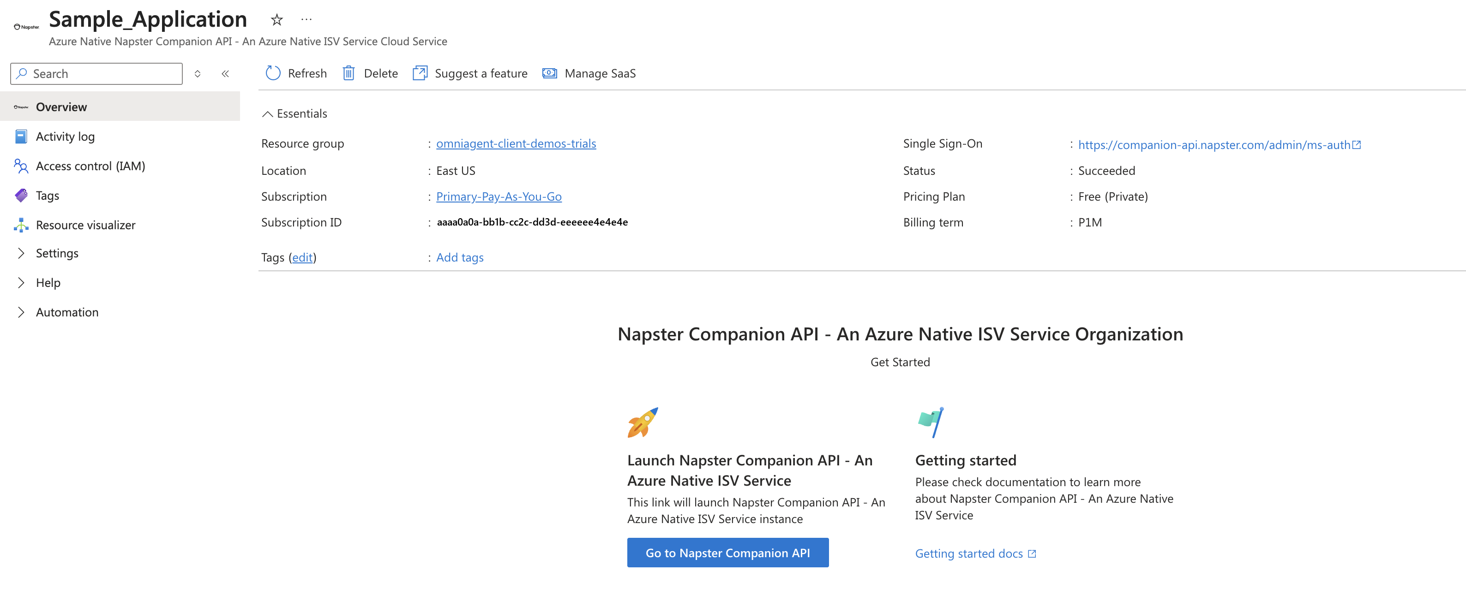Expand the Help menu group
Image resolution: width=1466 pixels, height=607 pixels.
pos(21,283)
